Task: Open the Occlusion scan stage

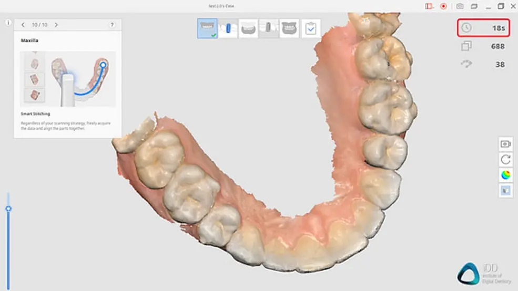Action: coord(289,28)
